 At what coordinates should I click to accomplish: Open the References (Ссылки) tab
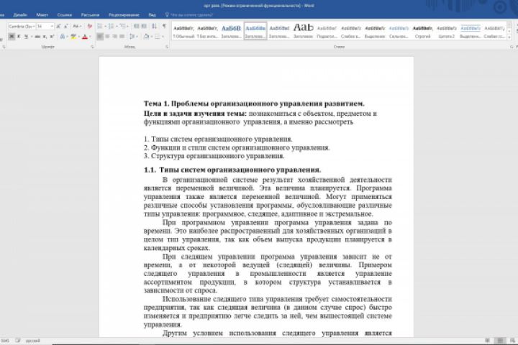65,15
